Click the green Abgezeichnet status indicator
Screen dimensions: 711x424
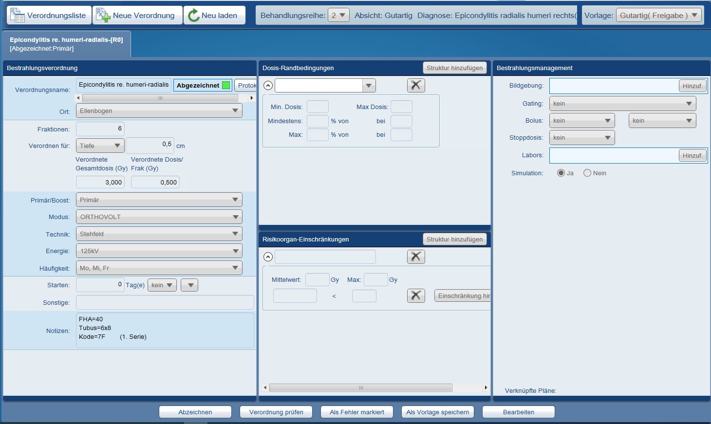click(226, 85)
